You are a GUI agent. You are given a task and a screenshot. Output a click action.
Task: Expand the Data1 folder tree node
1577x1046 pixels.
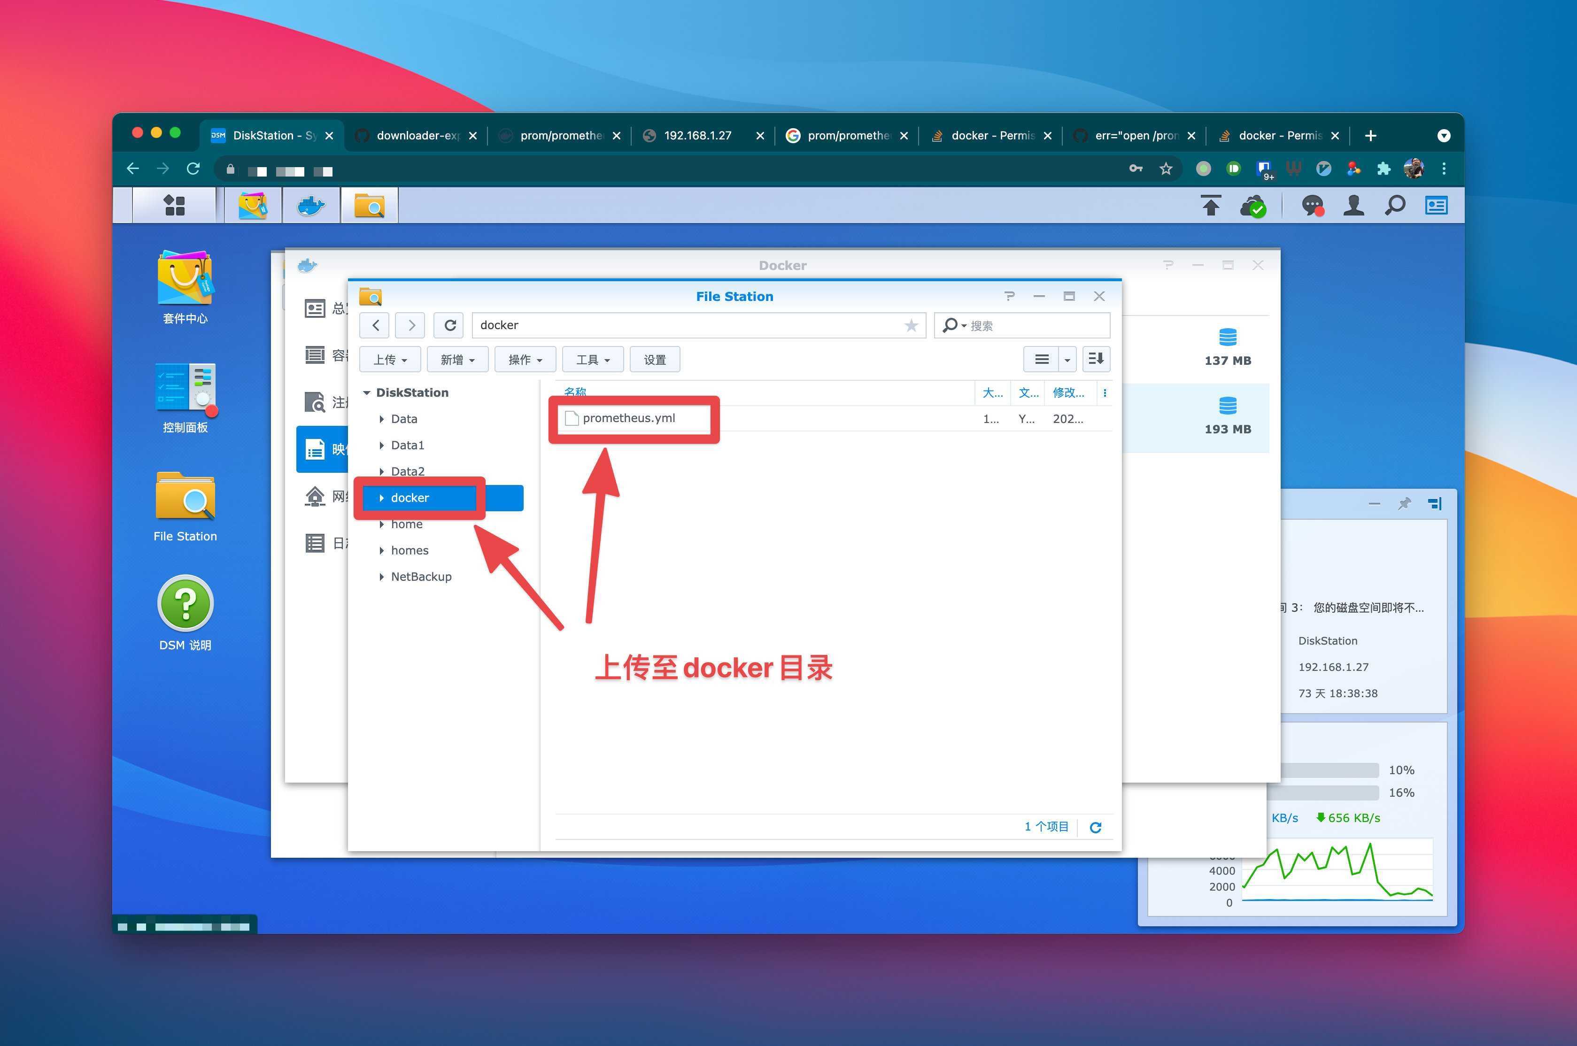point(382,445)
